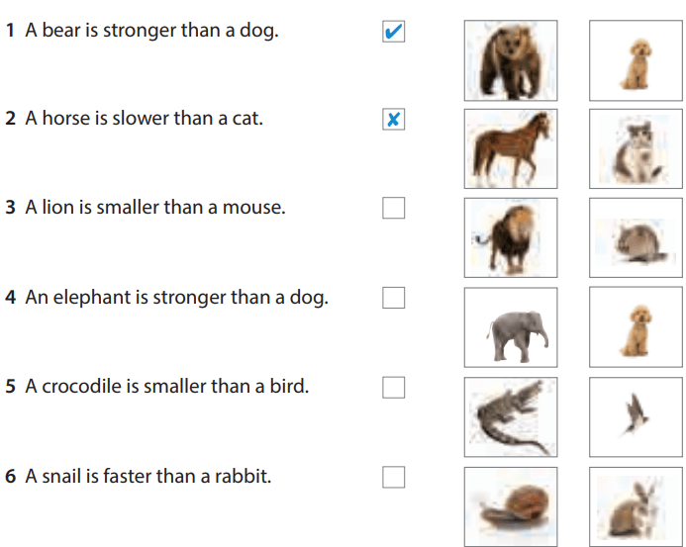Image resolution: width=686 pixels, height=547 pixels.
Task: Select the horse picture
Action: 510,148
